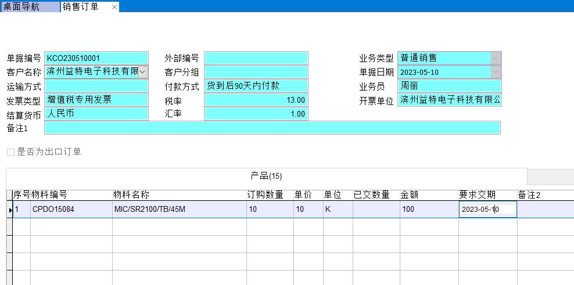
Task: Select the 业务员 field with 周丽
Action: [x=449, y=86]
